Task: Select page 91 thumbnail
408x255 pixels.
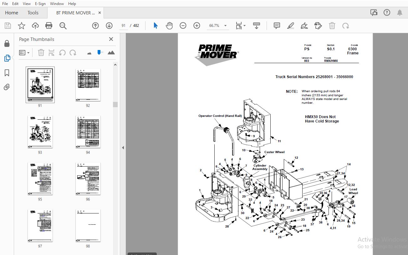Action: coord(40,84)
